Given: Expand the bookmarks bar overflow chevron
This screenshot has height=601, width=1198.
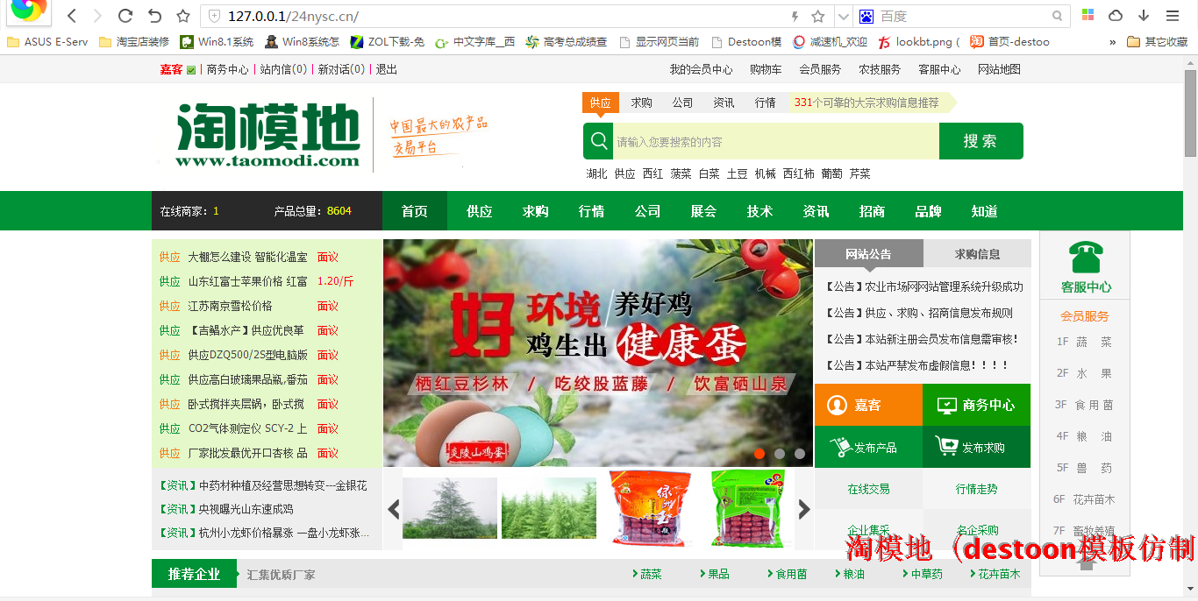Looking at the screenshot, I should tap(1113, 42).
